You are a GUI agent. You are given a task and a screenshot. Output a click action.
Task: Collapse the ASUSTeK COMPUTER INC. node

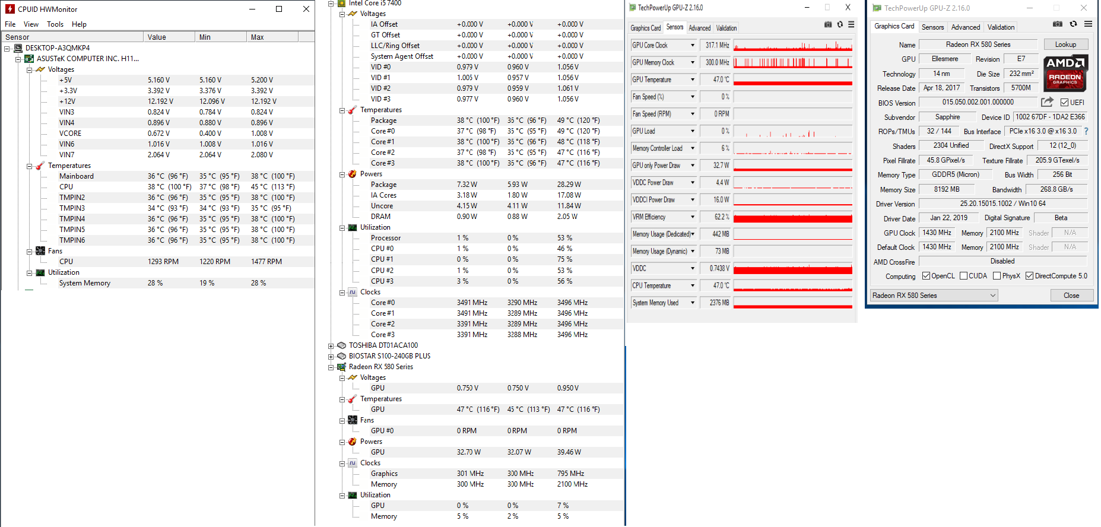(x=18, y=59)
